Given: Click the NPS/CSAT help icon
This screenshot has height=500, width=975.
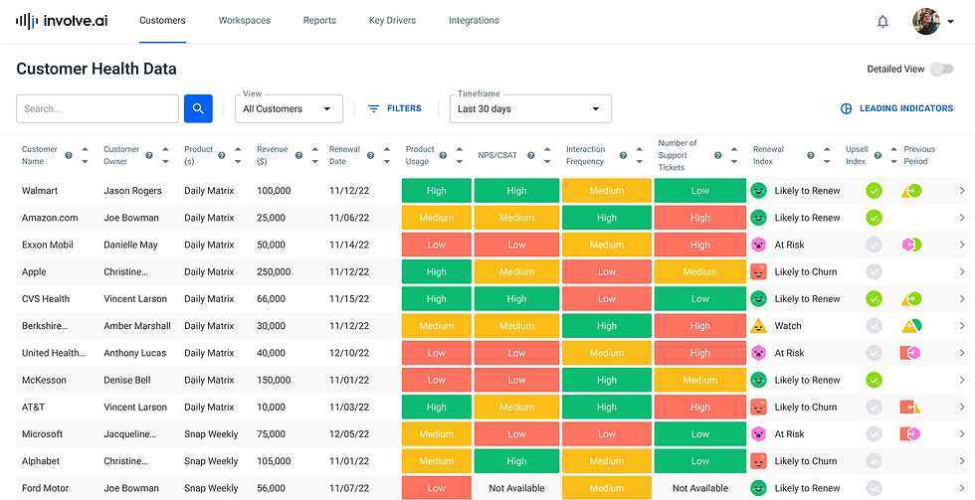Looking at the screenshot, I should click(x=531, y=155).
